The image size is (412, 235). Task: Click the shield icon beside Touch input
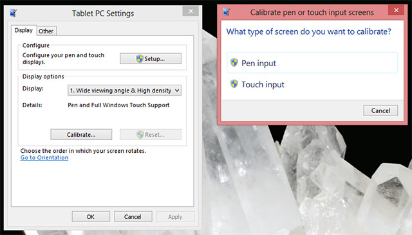tap(234, 84)
